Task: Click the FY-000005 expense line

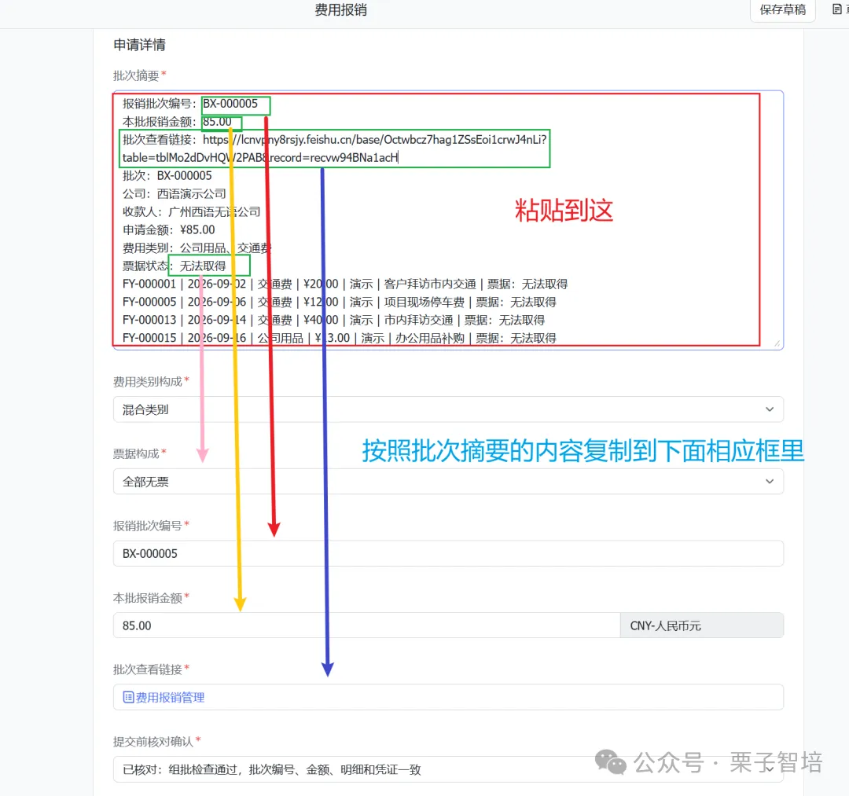Action: point(340,302)
